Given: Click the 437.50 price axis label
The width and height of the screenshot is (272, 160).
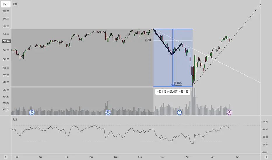Looking at the screenshot, I should [6, 109].
